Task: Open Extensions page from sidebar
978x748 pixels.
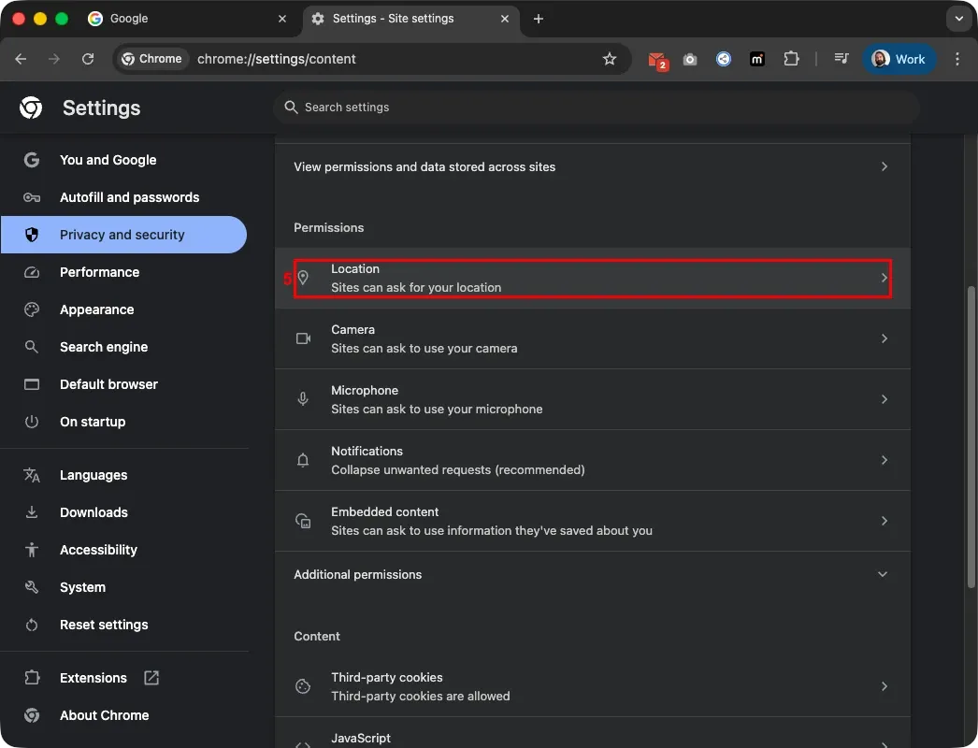Action: [123, 678]
